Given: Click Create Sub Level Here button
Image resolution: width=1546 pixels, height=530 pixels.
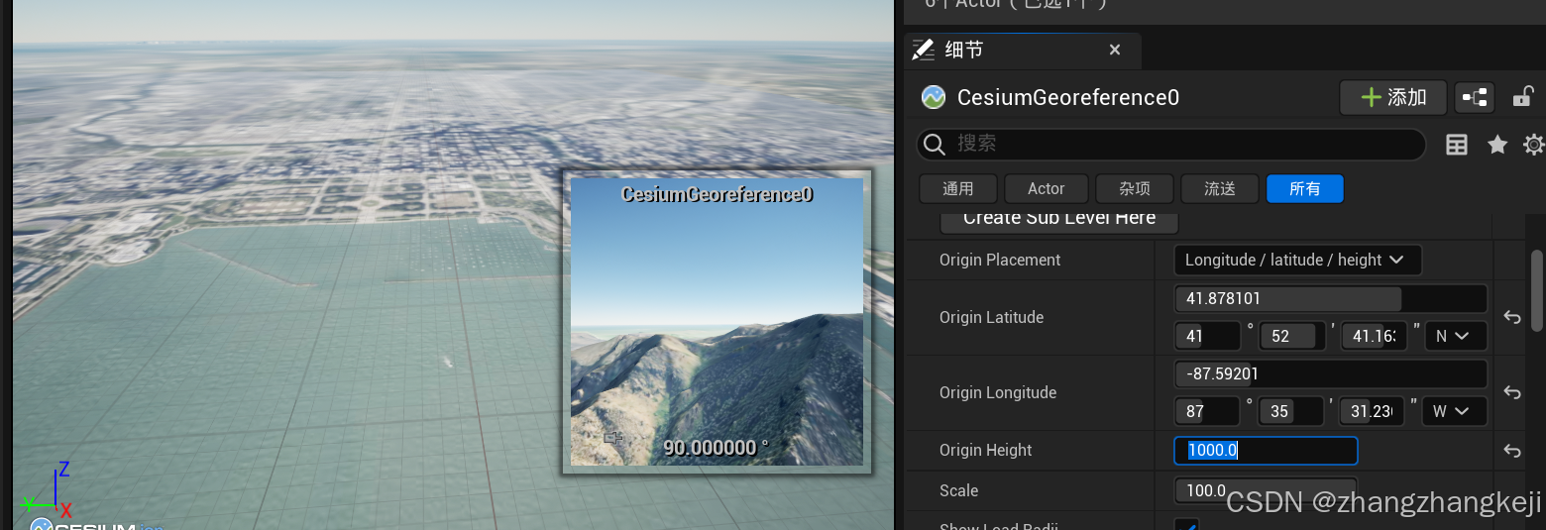Looking at the screenshot, I should pyautogui.click(x=1058, y=220).
